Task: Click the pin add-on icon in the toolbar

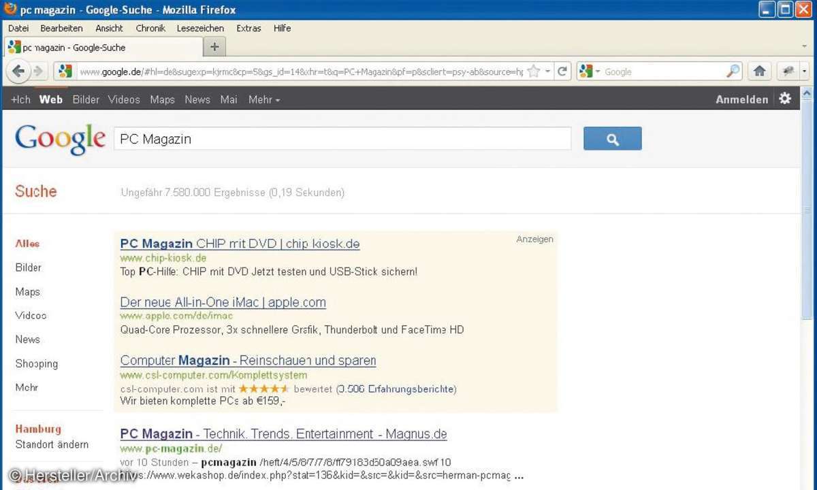Action: pos(789,71)
